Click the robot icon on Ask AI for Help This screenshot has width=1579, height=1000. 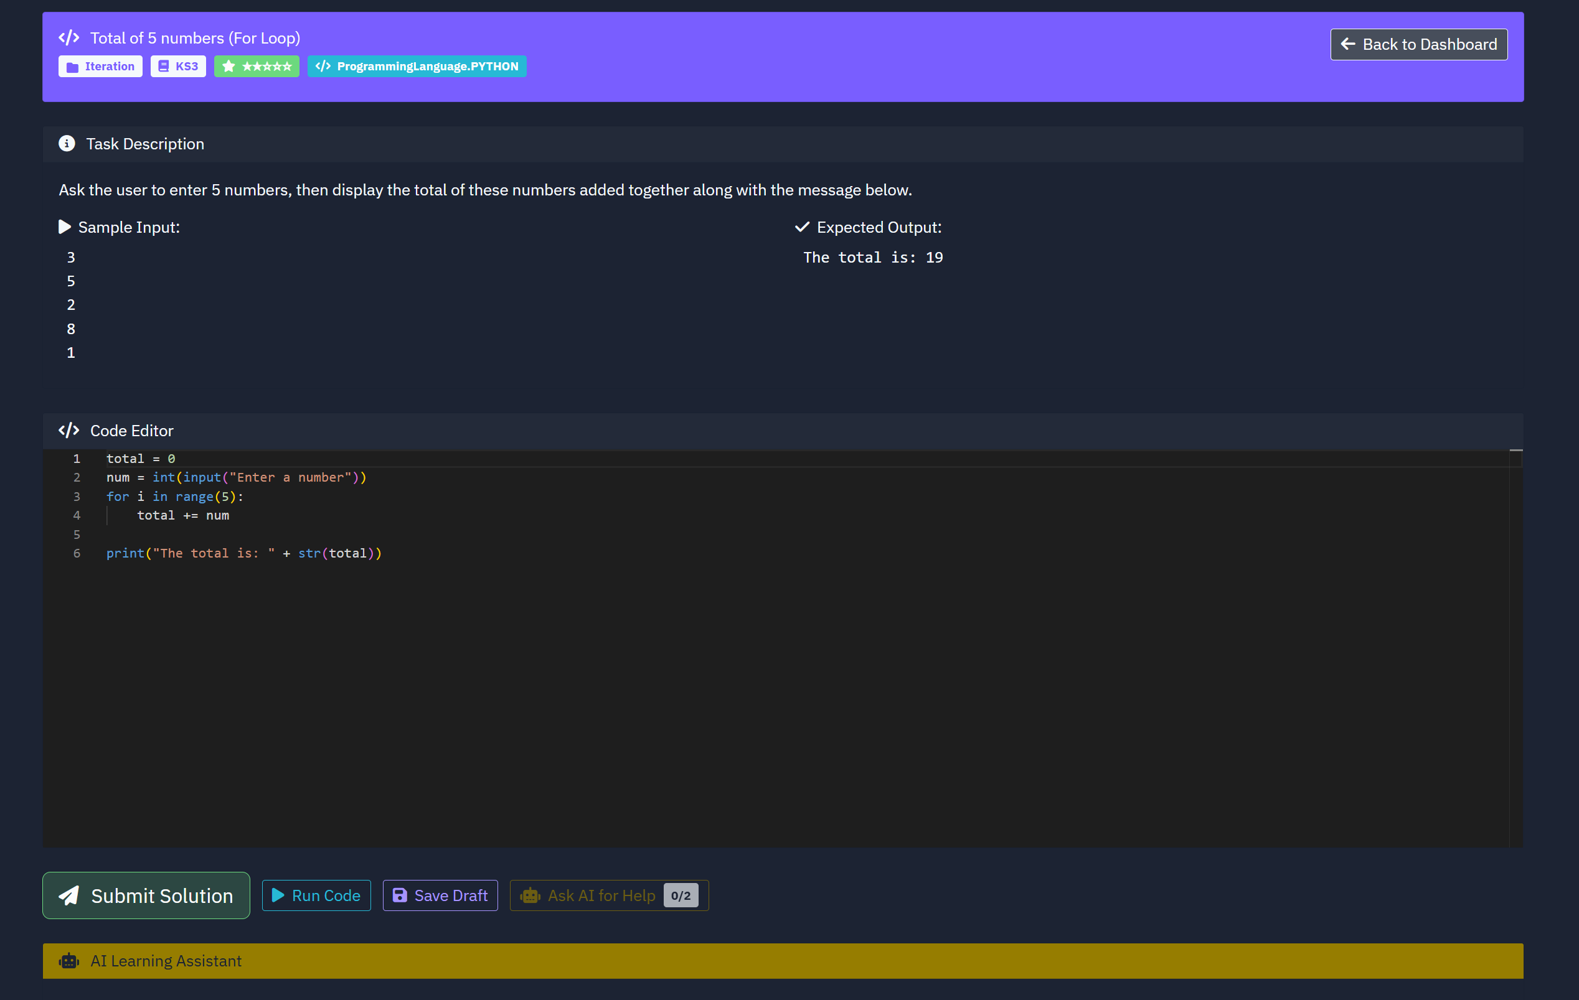pyautogui.click(x=530, y=895)
